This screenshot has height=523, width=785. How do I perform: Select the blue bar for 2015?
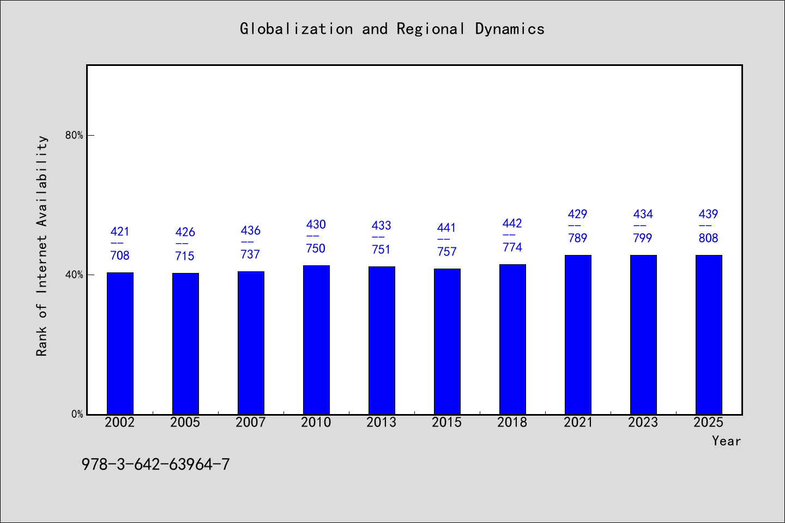(x=447, y=342)
